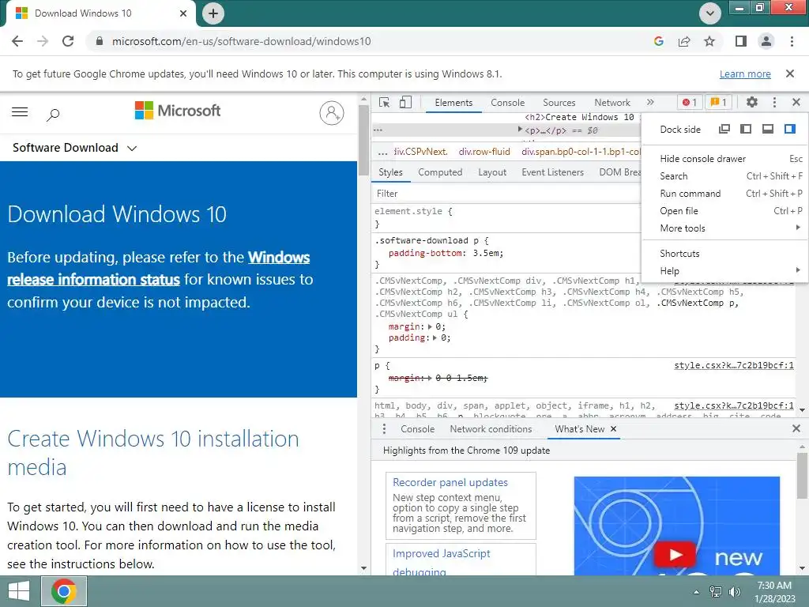The width and height of the screenshot is (809, 607).
Task: Click the sign-in account avatar icon
Action: tap(332, 113)
